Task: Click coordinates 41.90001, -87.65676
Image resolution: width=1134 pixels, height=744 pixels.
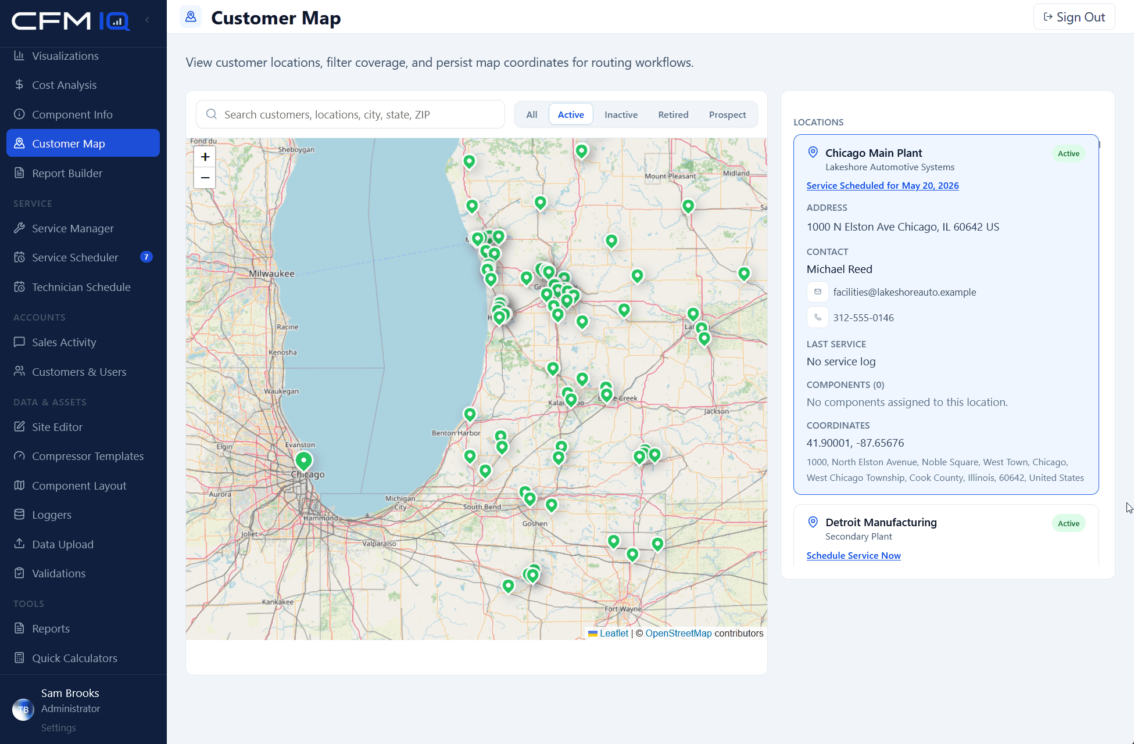Action: pos(855,443)
